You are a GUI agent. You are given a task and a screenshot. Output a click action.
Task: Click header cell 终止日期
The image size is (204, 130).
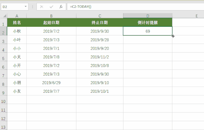(100, 23)
